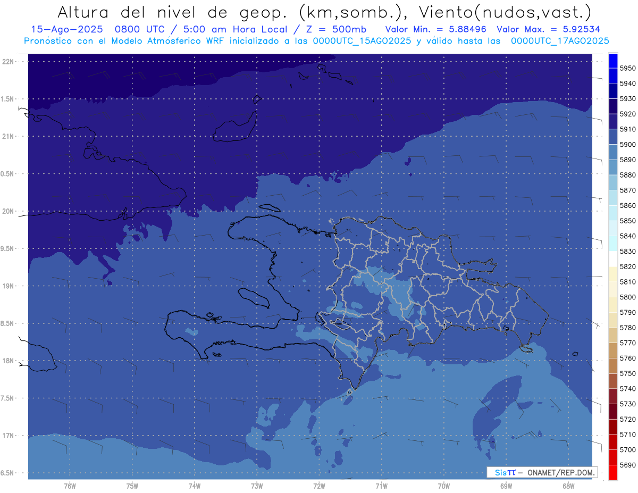Click the '5870' colorbar value

coord(627,190)
